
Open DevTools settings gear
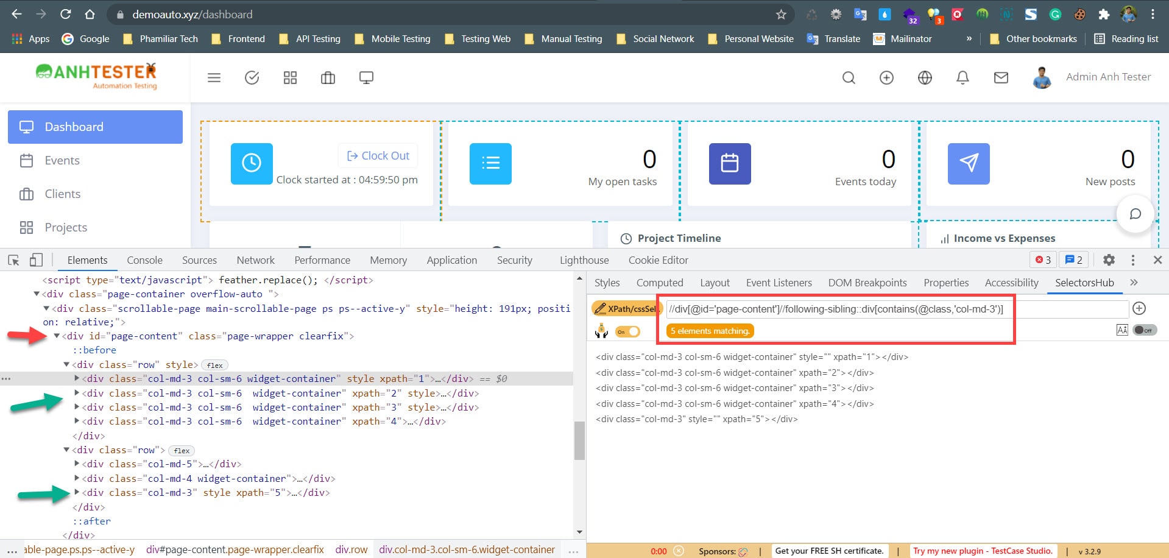click(1109, 260)
